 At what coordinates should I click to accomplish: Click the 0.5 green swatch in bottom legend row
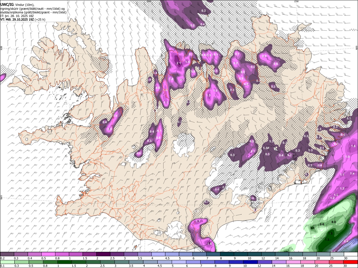tap(36, 262)
